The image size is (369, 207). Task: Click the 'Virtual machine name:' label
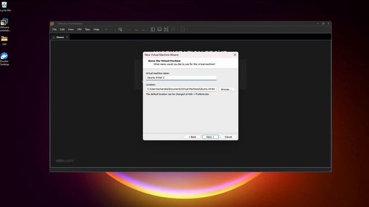point(157,73)
